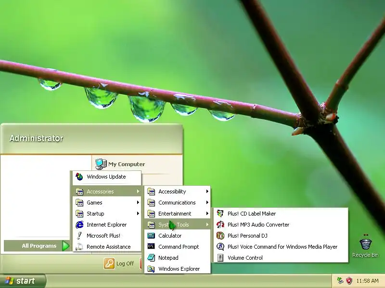
Task: Expand the Games submenu arrow
Action: (x=138, y=202)
